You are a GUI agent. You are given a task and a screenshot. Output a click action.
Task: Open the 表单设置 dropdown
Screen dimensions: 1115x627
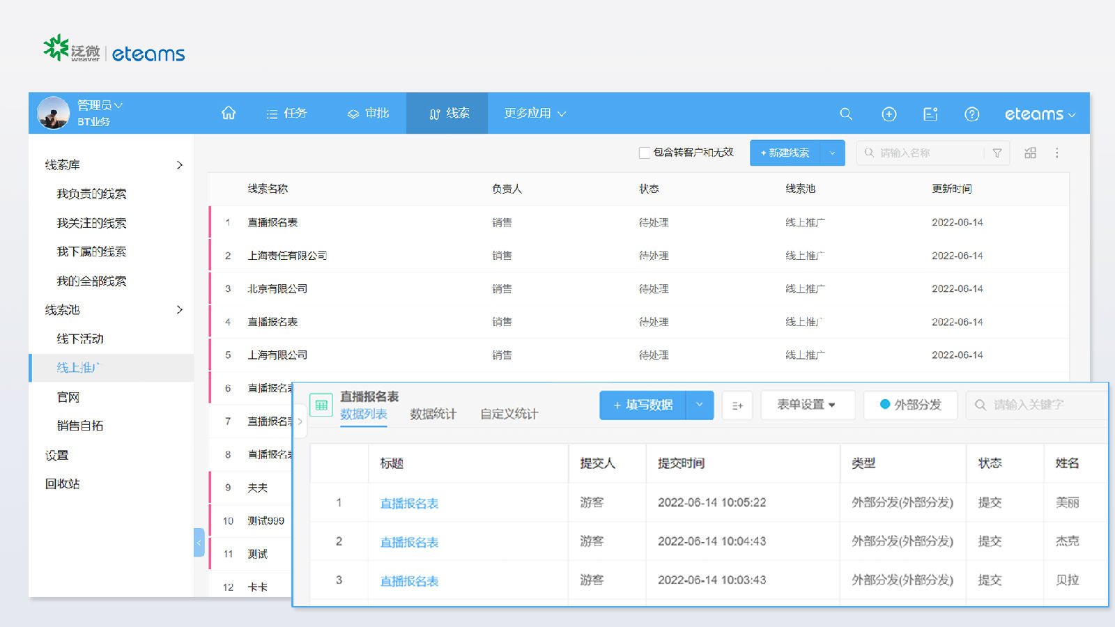[x=807, y=405]
